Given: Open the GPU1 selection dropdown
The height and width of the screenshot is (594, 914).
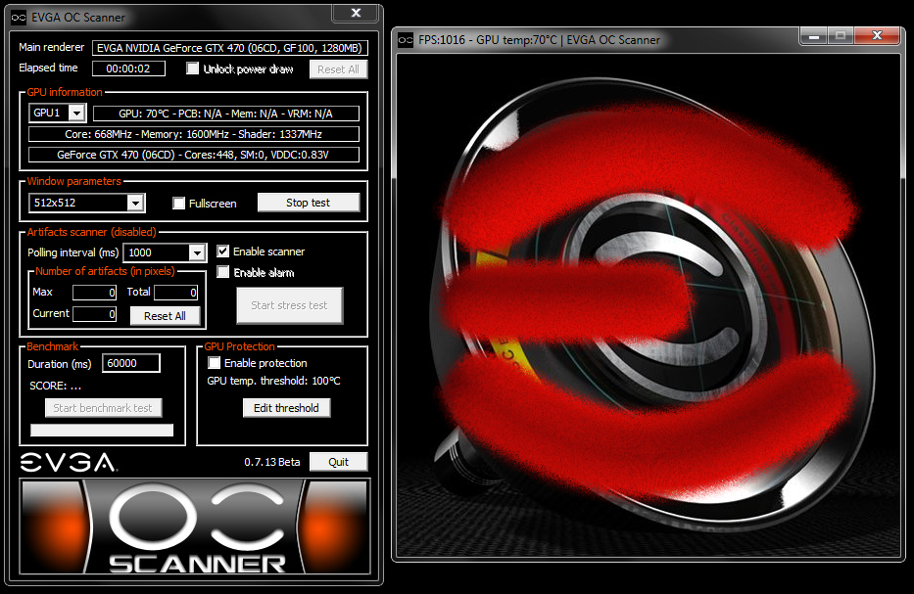Looking at the screenshot, I should click(x=77, y=113).
